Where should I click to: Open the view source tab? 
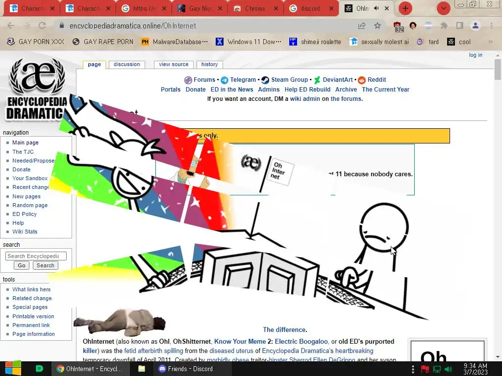[174, 64]
